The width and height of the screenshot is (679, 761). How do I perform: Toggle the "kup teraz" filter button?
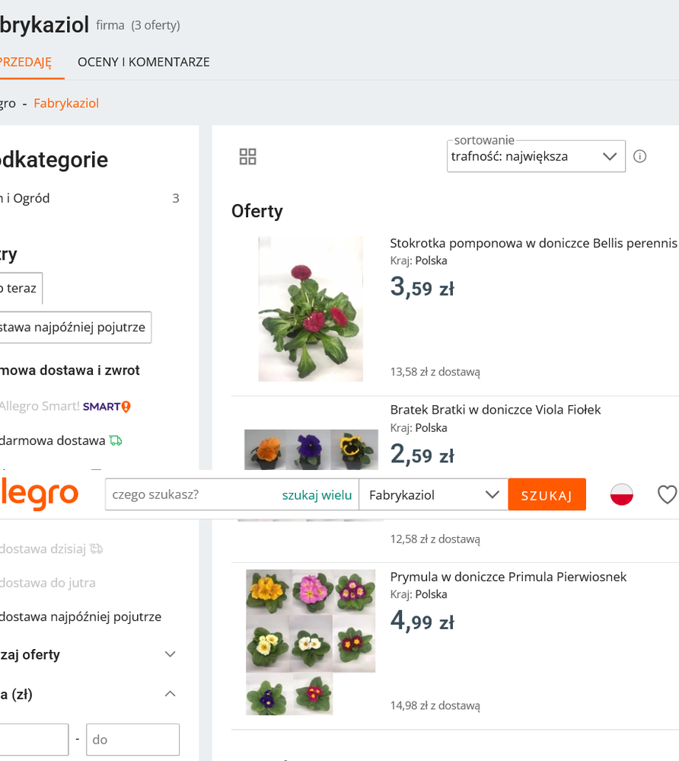click(x=19, y=289)
